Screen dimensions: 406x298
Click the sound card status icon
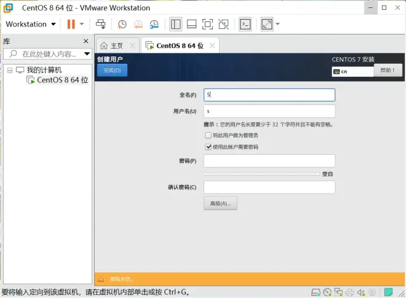pyautogui.click(x=361, y=292)
